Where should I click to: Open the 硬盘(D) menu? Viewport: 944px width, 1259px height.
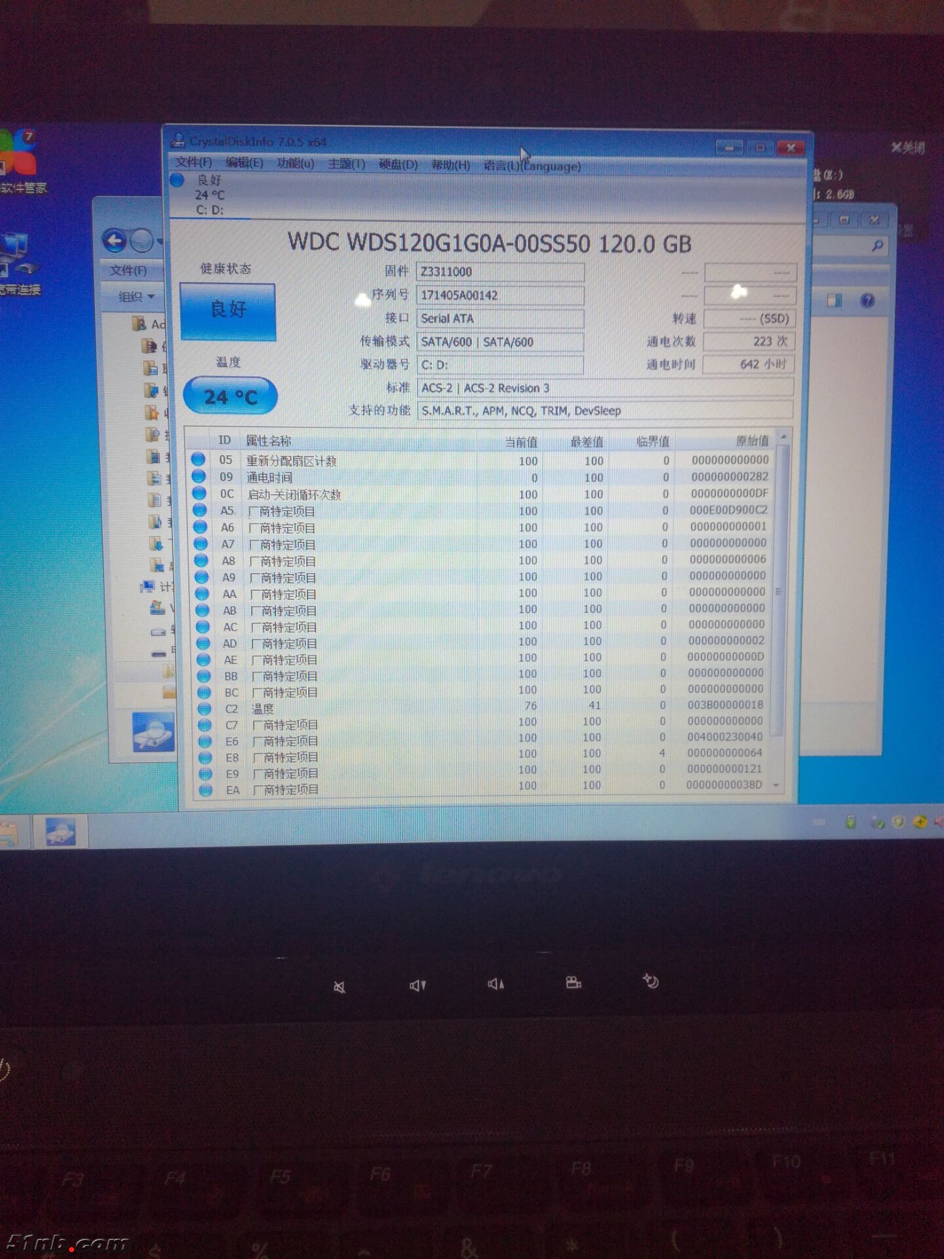pos(398,165)
